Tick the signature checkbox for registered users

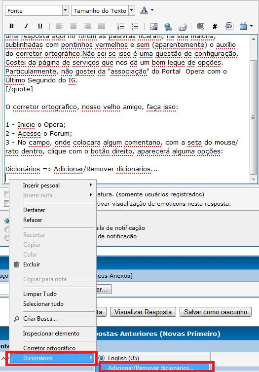point(6,194)
